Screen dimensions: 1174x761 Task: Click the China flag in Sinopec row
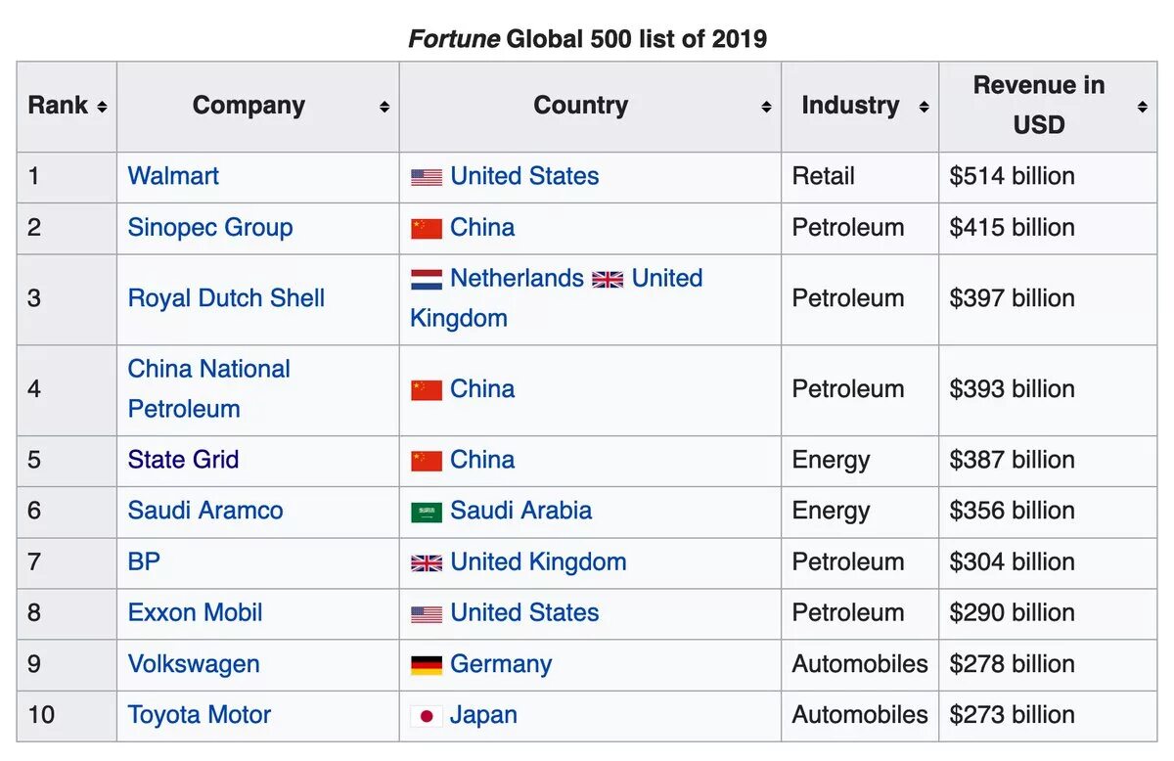427,229
